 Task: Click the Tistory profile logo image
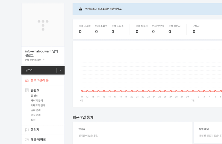tap(43, 25)
